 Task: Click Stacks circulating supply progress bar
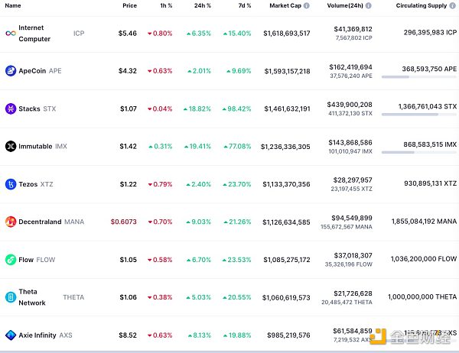click(x=418, y=115)
